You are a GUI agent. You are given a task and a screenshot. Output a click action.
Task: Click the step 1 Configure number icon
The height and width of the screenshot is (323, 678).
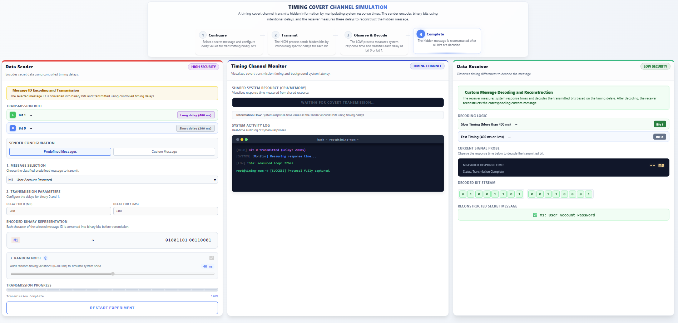pyautogui.click(x=203, y=35)
